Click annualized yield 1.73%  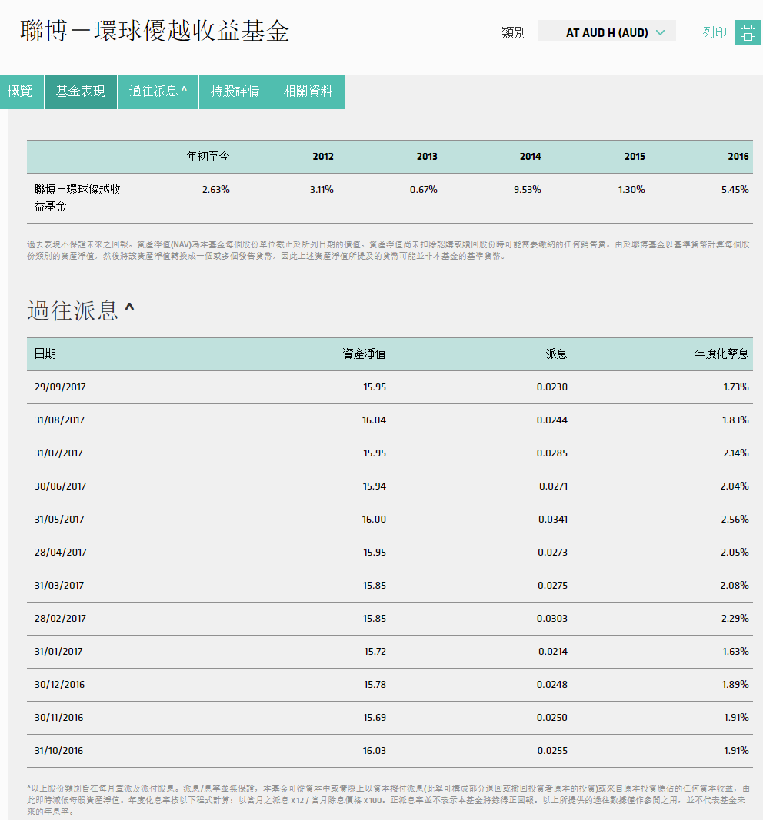tap(736, 387)
